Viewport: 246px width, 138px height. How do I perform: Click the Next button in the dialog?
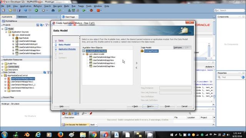coord(150,107)
